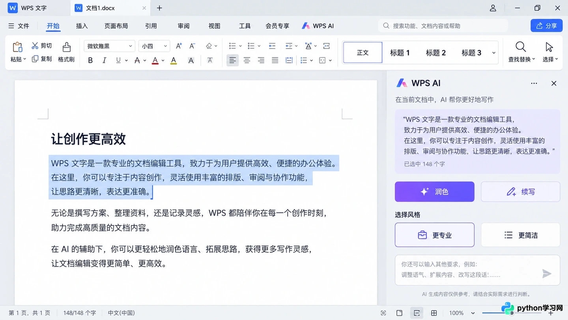Right align the paragraph

261,60
